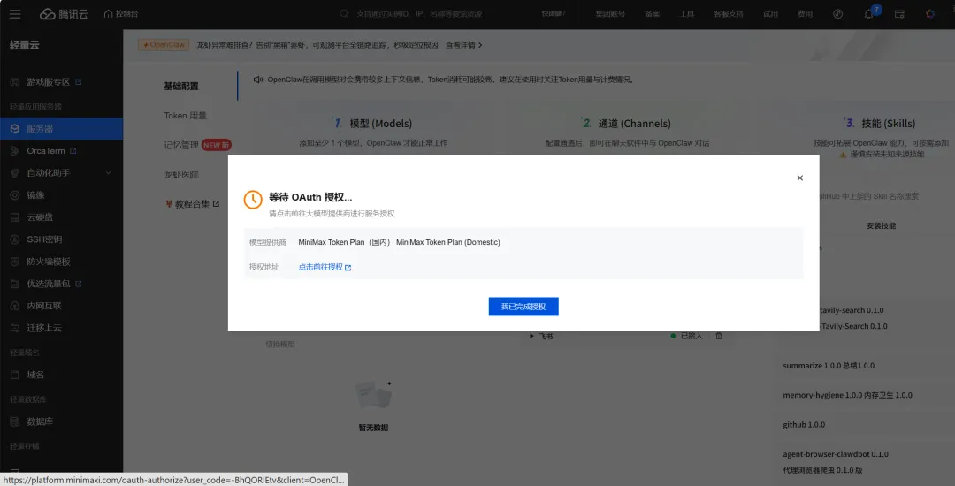Open 工具 menu in top bar
Viewport: 955px width, 486px height.
point(687,14)
